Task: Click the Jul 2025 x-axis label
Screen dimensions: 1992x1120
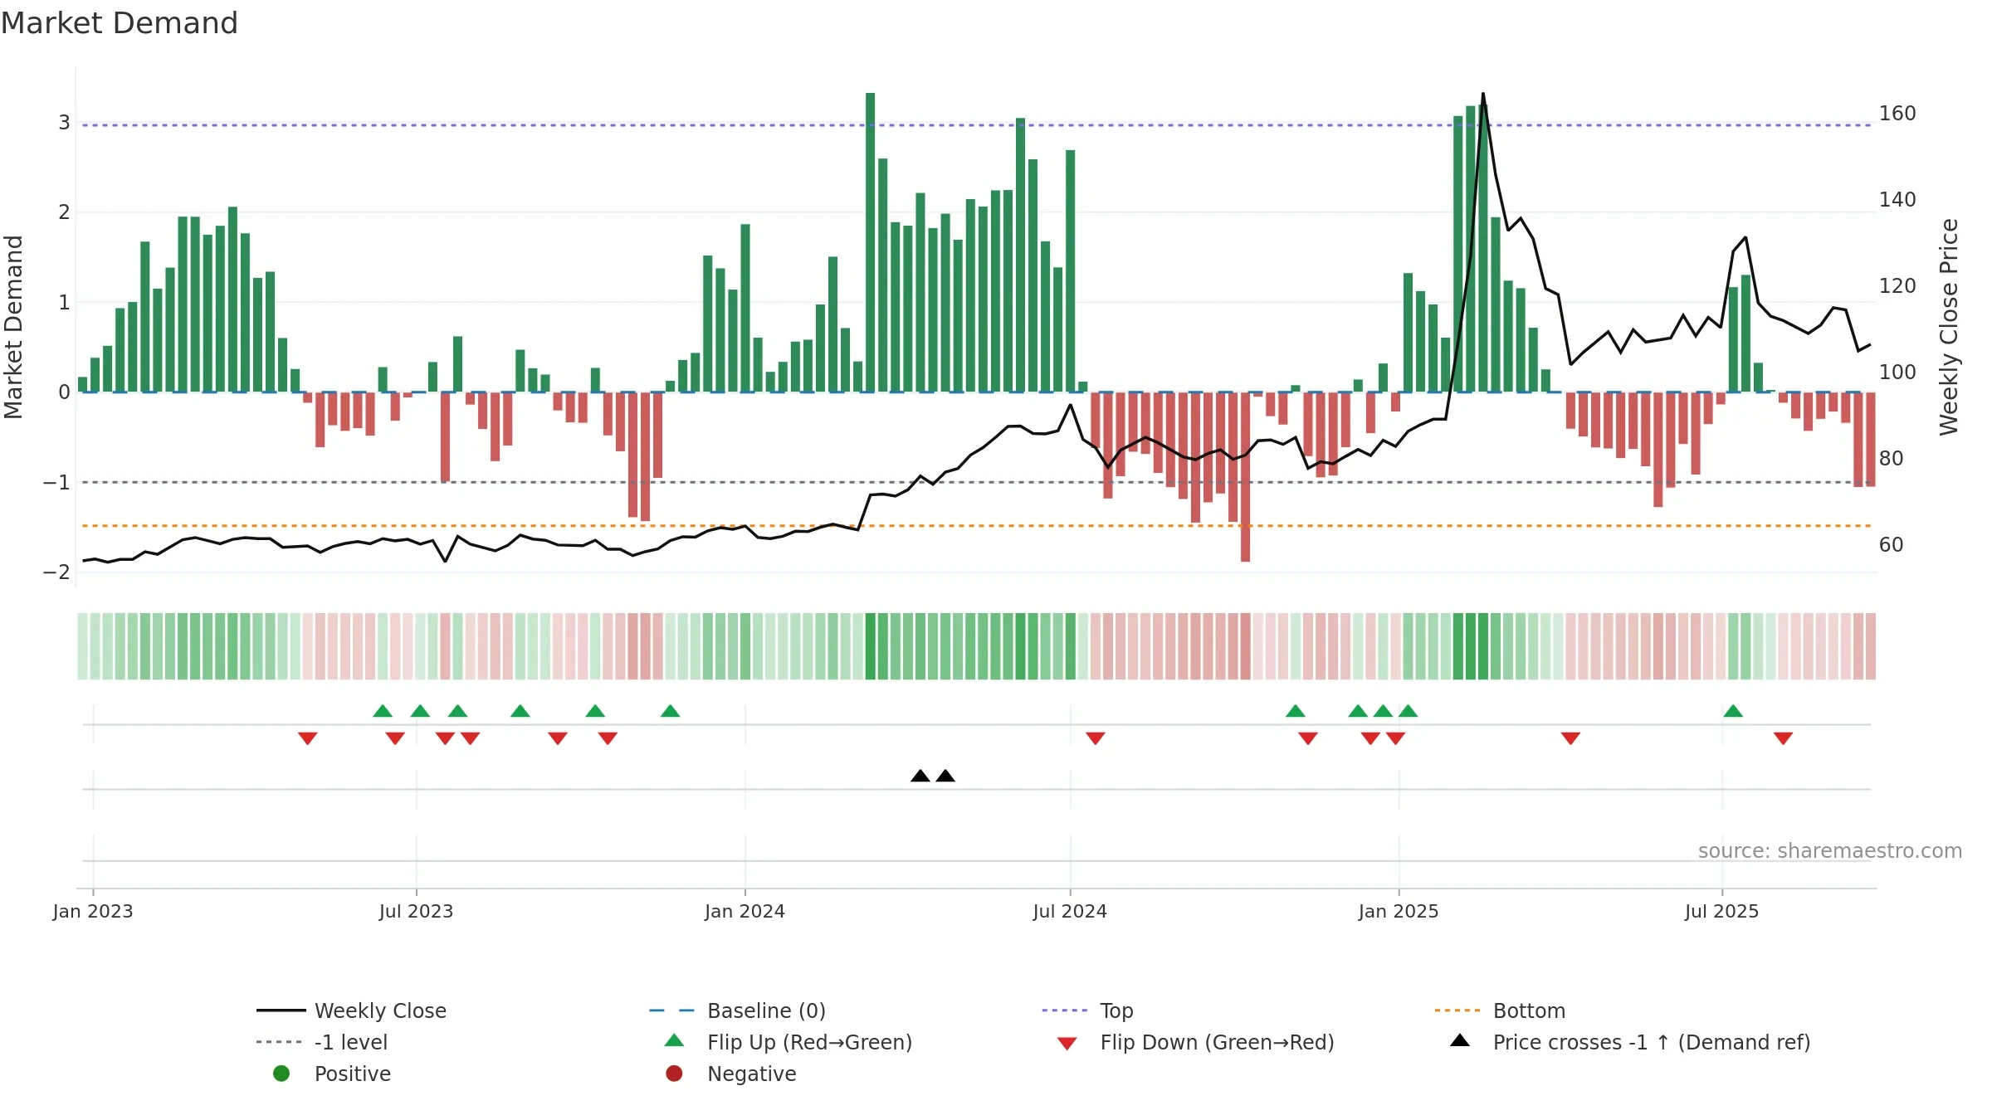Action: [1721, 911]
